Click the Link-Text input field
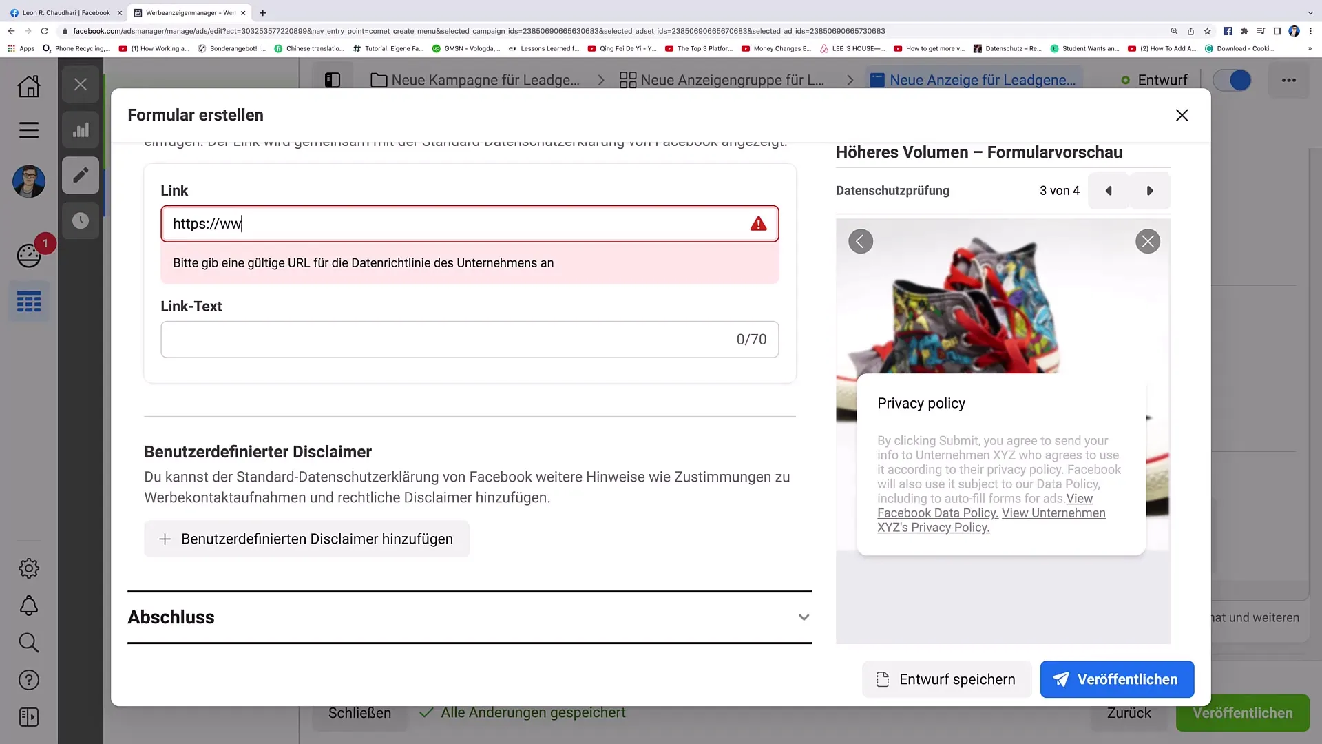 click(x=470, y=340)
